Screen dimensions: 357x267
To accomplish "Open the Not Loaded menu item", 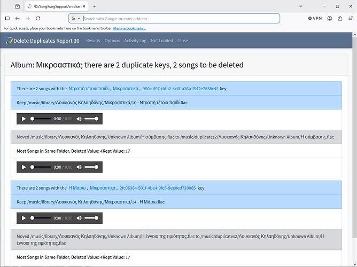I will click(162, 41).
